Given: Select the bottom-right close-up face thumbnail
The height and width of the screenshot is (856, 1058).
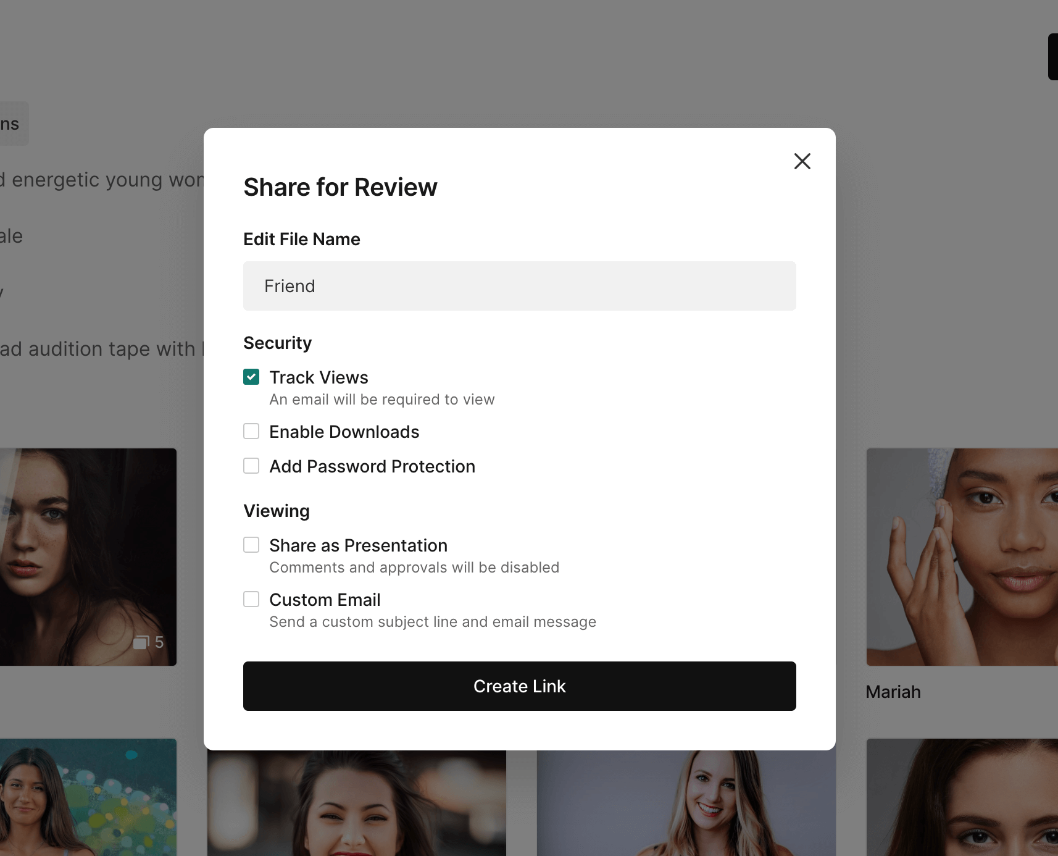Looking at the screenshot, I should [962, 797].
